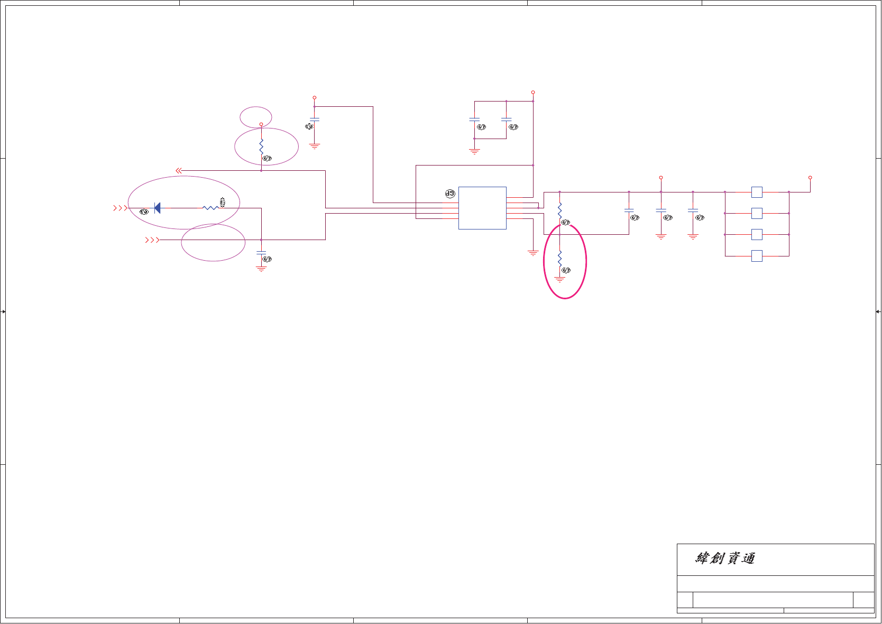
Task: Select the right capacitor of the pair above IC
Action: [x=506, y=120]
